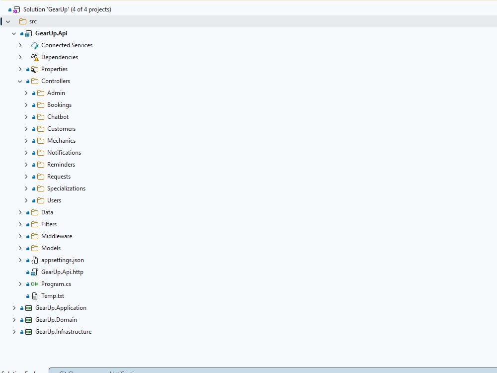Viewport: 497px width, 373px height.
Task: Expand the Notifications folder arrow
Action: 26,153
